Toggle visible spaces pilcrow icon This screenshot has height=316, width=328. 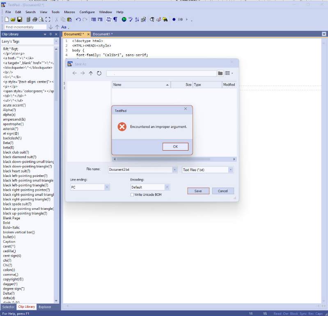click(x=115, y=19)
